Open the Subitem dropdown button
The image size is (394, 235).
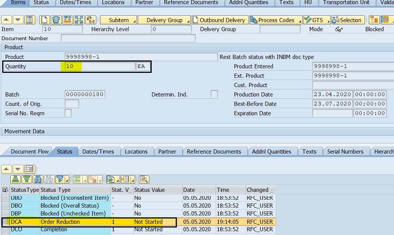tap(119, 20)
